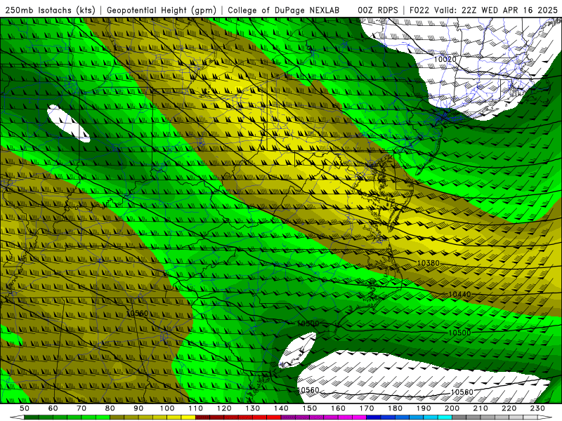562x421 pixels.
Task: Click the 170 value on the color scale
Action: click(x=367, y=408)
